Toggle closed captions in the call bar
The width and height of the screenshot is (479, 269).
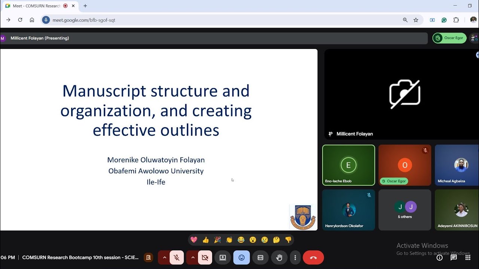(260, 257)
